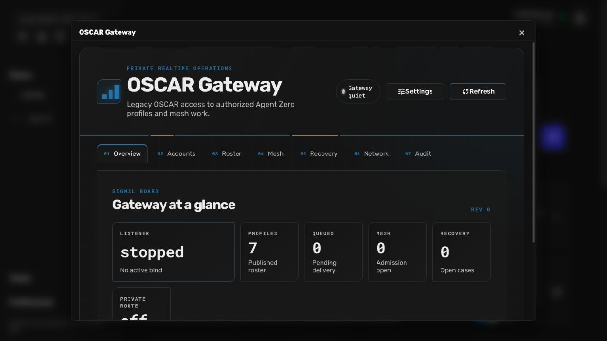
Task: Click the Gateway quiet status indicator
Action: coord(358,91)
